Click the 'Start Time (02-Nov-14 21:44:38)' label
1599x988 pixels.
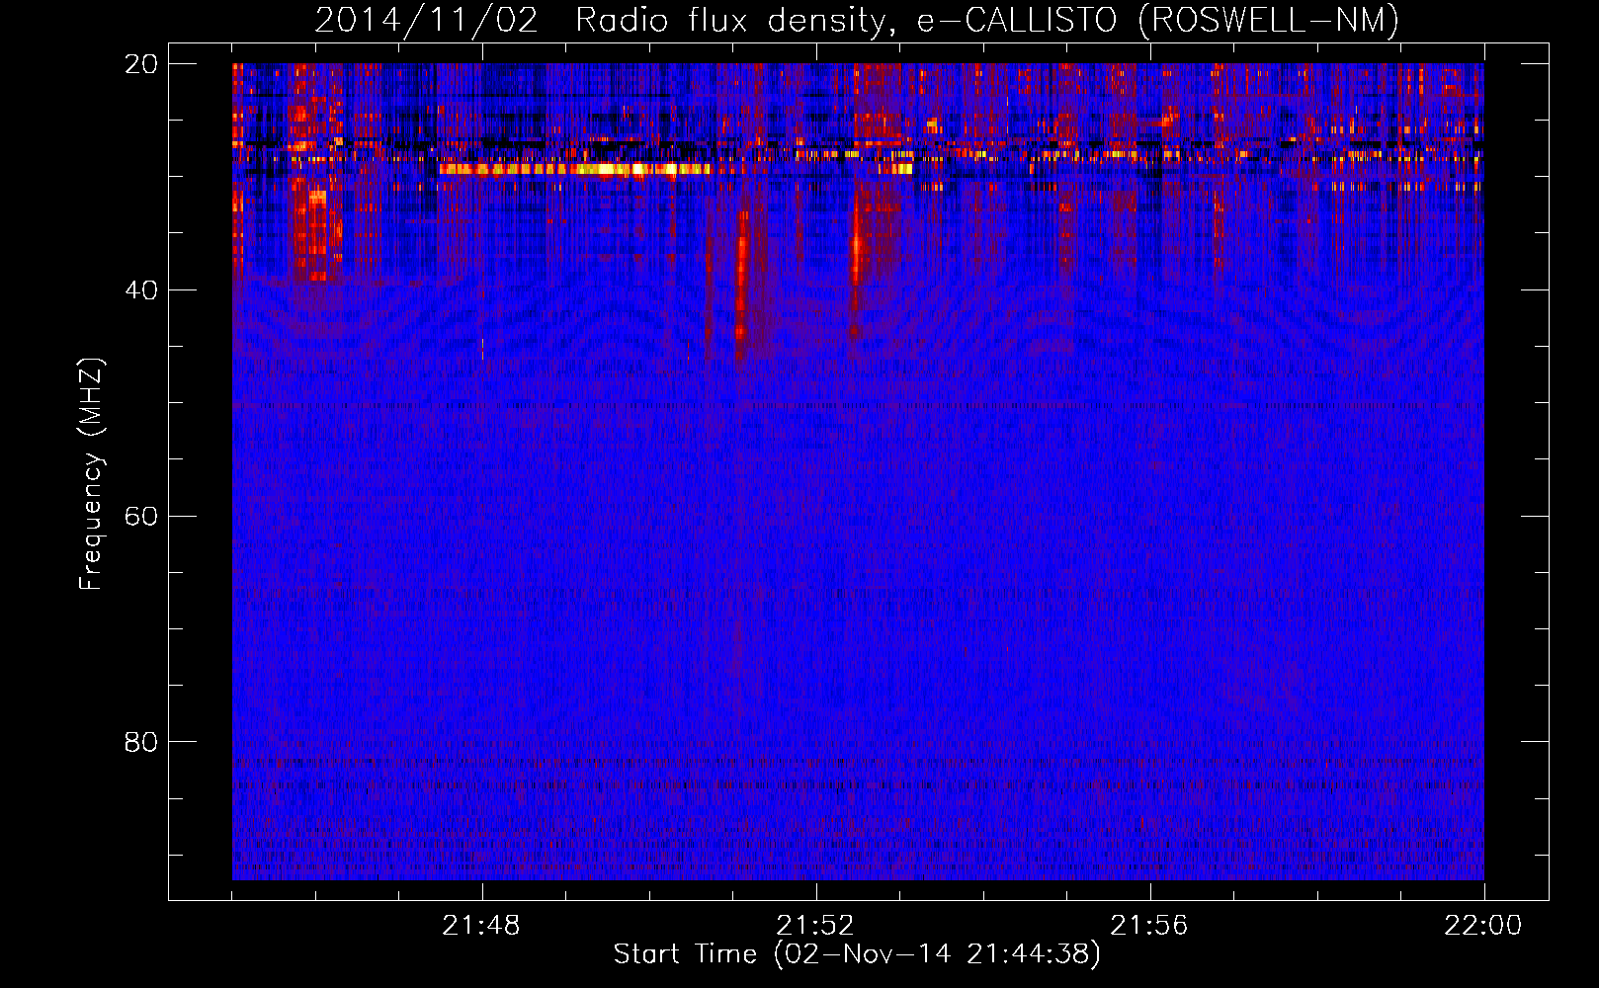coord(857,954)
